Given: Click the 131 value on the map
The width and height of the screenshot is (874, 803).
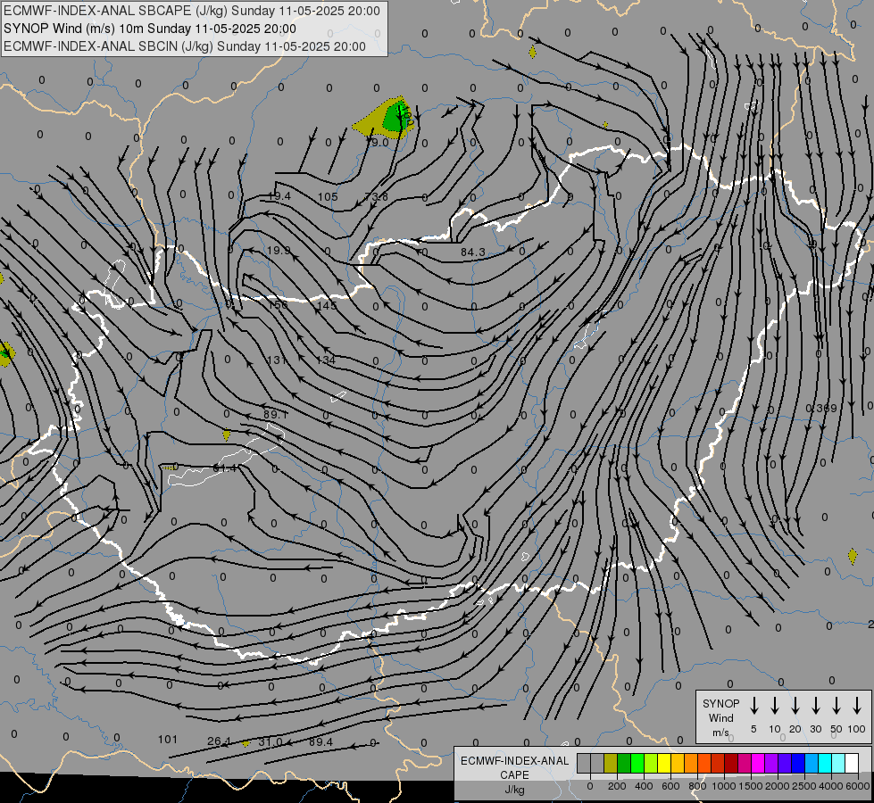Looking at the screenshot, I should [277, 360].
